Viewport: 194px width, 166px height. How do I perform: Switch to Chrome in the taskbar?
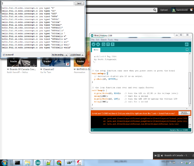coord(59,163)
